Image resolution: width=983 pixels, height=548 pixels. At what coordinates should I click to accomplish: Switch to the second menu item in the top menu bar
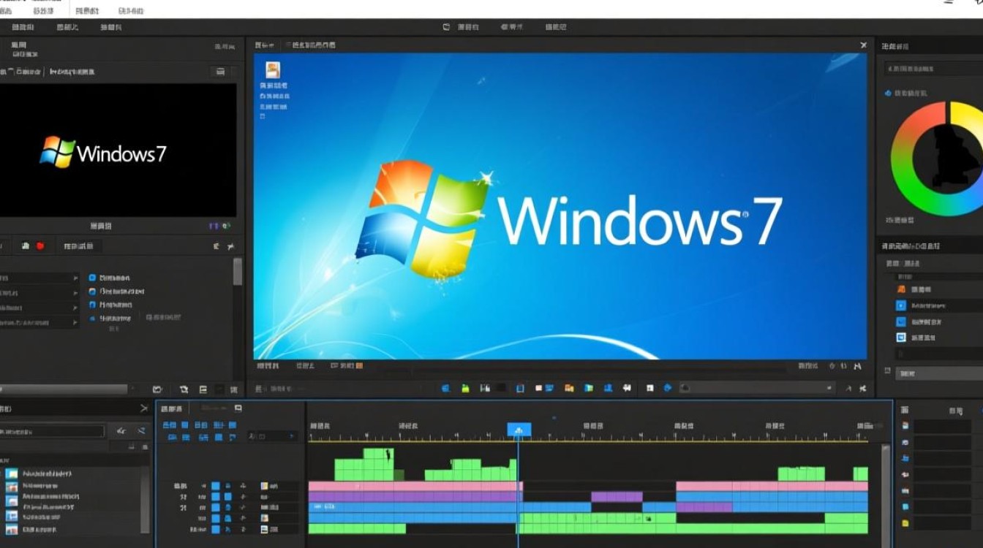click(x=44, y=9)
